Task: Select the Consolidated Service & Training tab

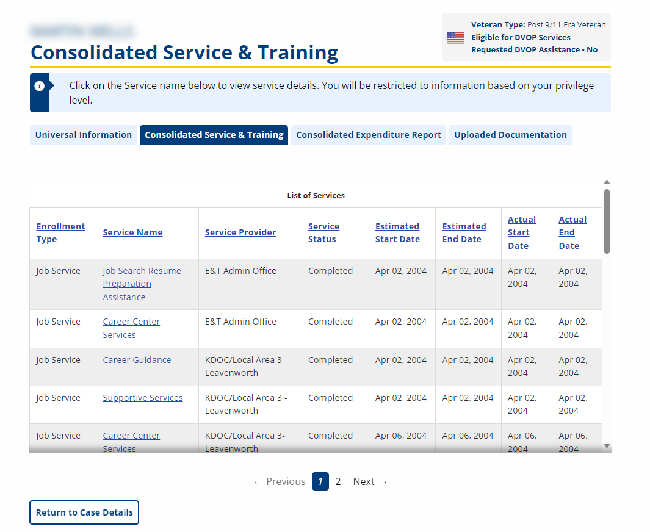Action: (x=214, y=135)
